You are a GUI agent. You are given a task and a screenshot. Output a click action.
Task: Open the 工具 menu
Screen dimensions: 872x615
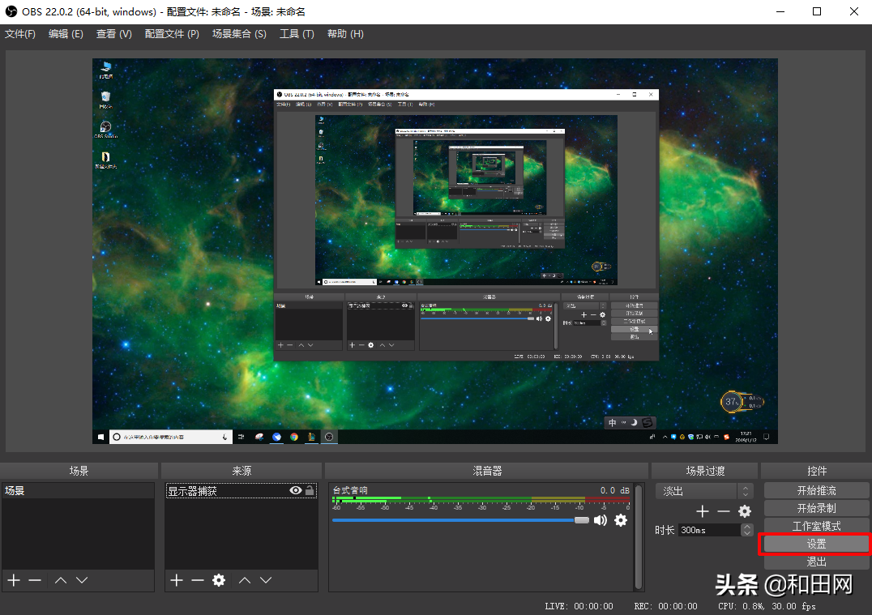(297, 34)
